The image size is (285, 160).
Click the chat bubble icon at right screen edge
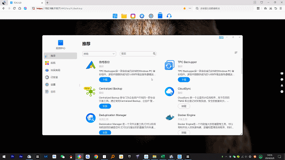282,80
